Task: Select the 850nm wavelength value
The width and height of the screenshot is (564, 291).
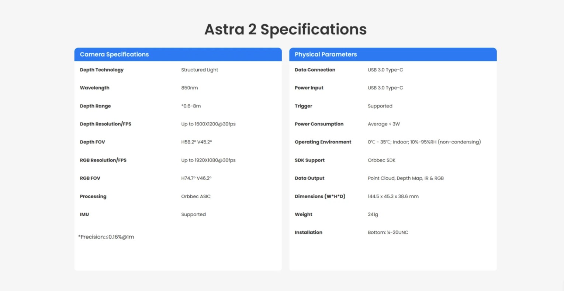Action: (190, 88)
